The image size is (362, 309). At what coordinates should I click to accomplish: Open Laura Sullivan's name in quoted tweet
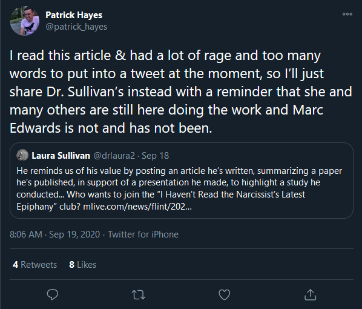[x=61, y=156]
